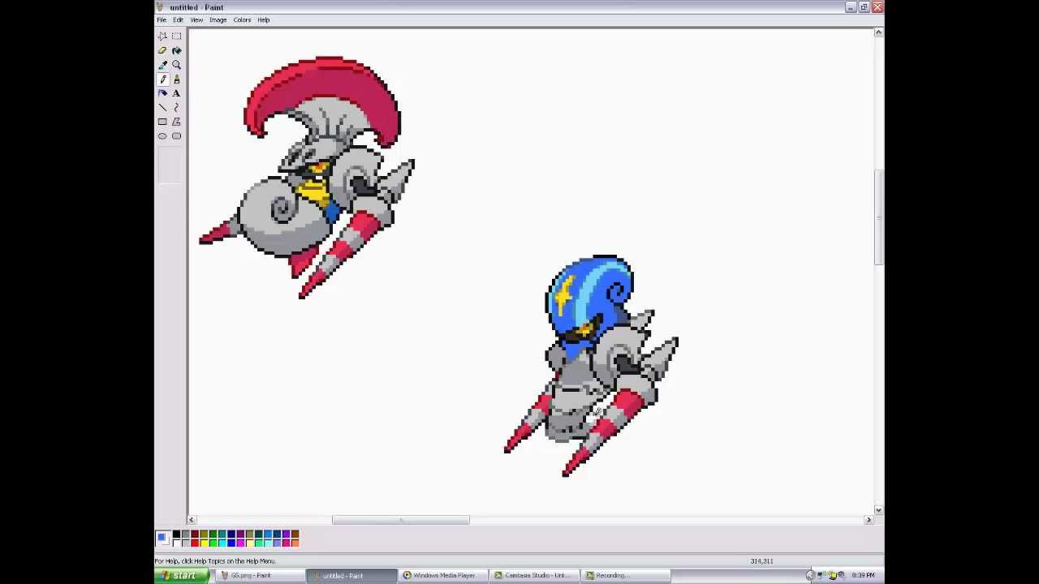Choose the bright yellow swatch
The height and width of the screenshot is (584, 1039).
204,543
